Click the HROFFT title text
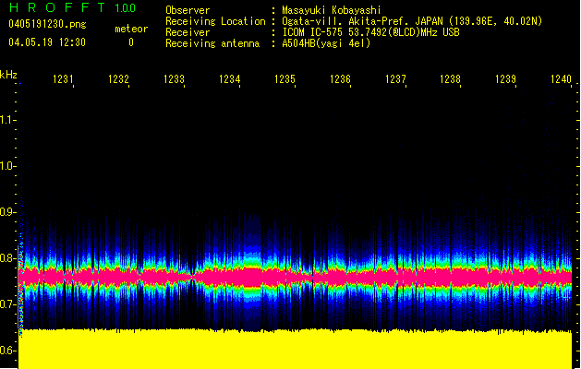The width and height of the screenshot is (581, 369). (55, 8)
